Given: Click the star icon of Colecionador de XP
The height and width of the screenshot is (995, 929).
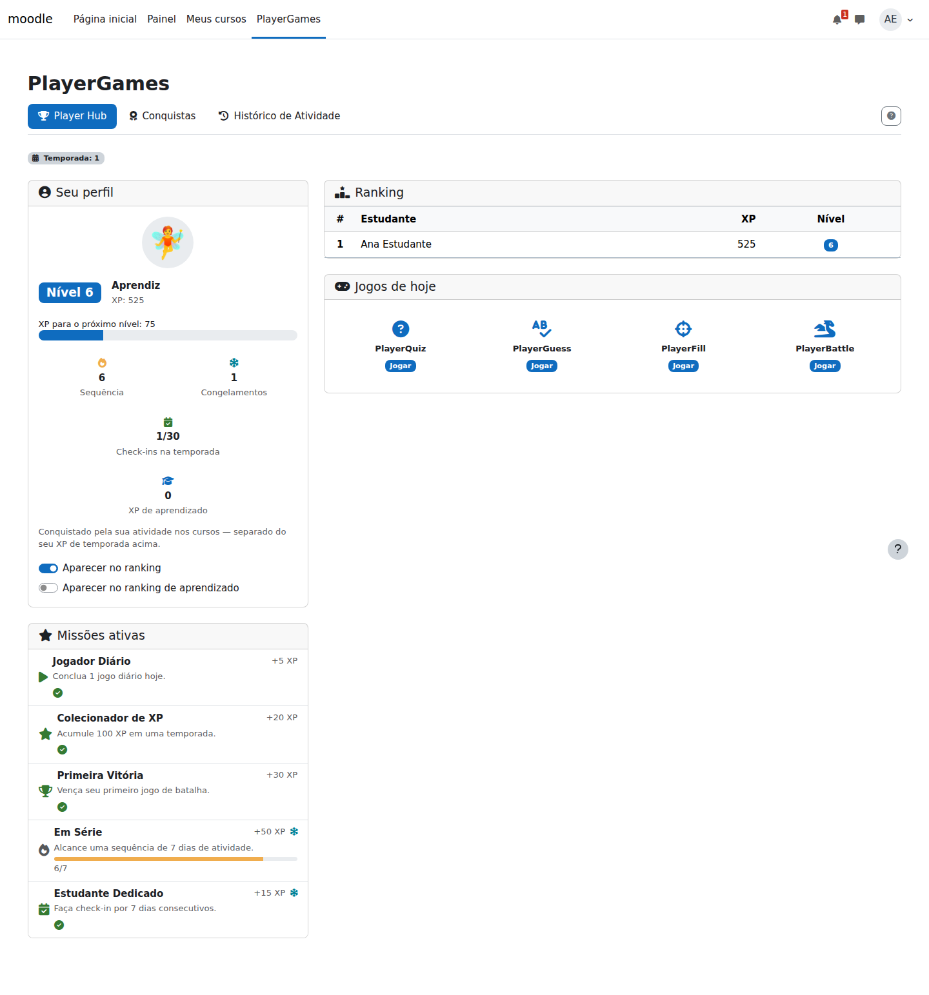Looking at the screenshot, I should 46,734.
